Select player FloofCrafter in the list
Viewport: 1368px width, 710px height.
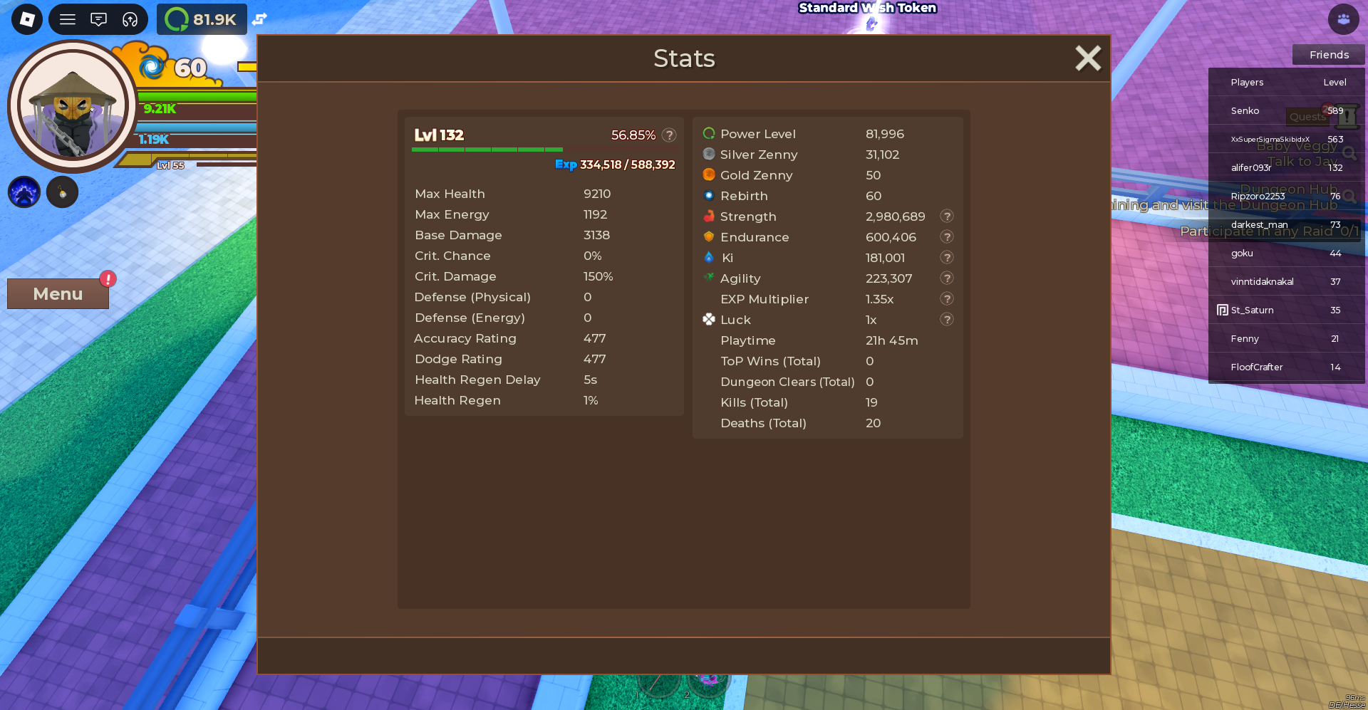[x=1287, y=367]
